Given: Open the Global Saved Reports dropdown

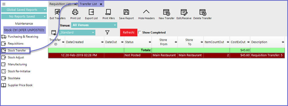Looking at the screenshot, I should (x=24, y=10).
